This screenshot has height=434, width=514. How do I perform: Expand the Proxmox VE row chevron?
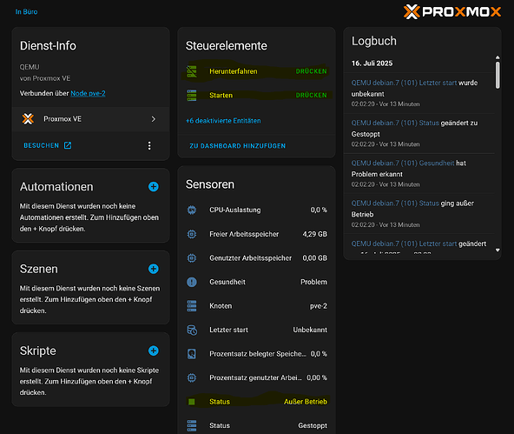154,119
